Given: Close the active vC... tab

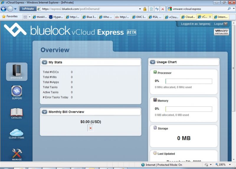Looking at the screenshot, I should click(x=210, y=17).
